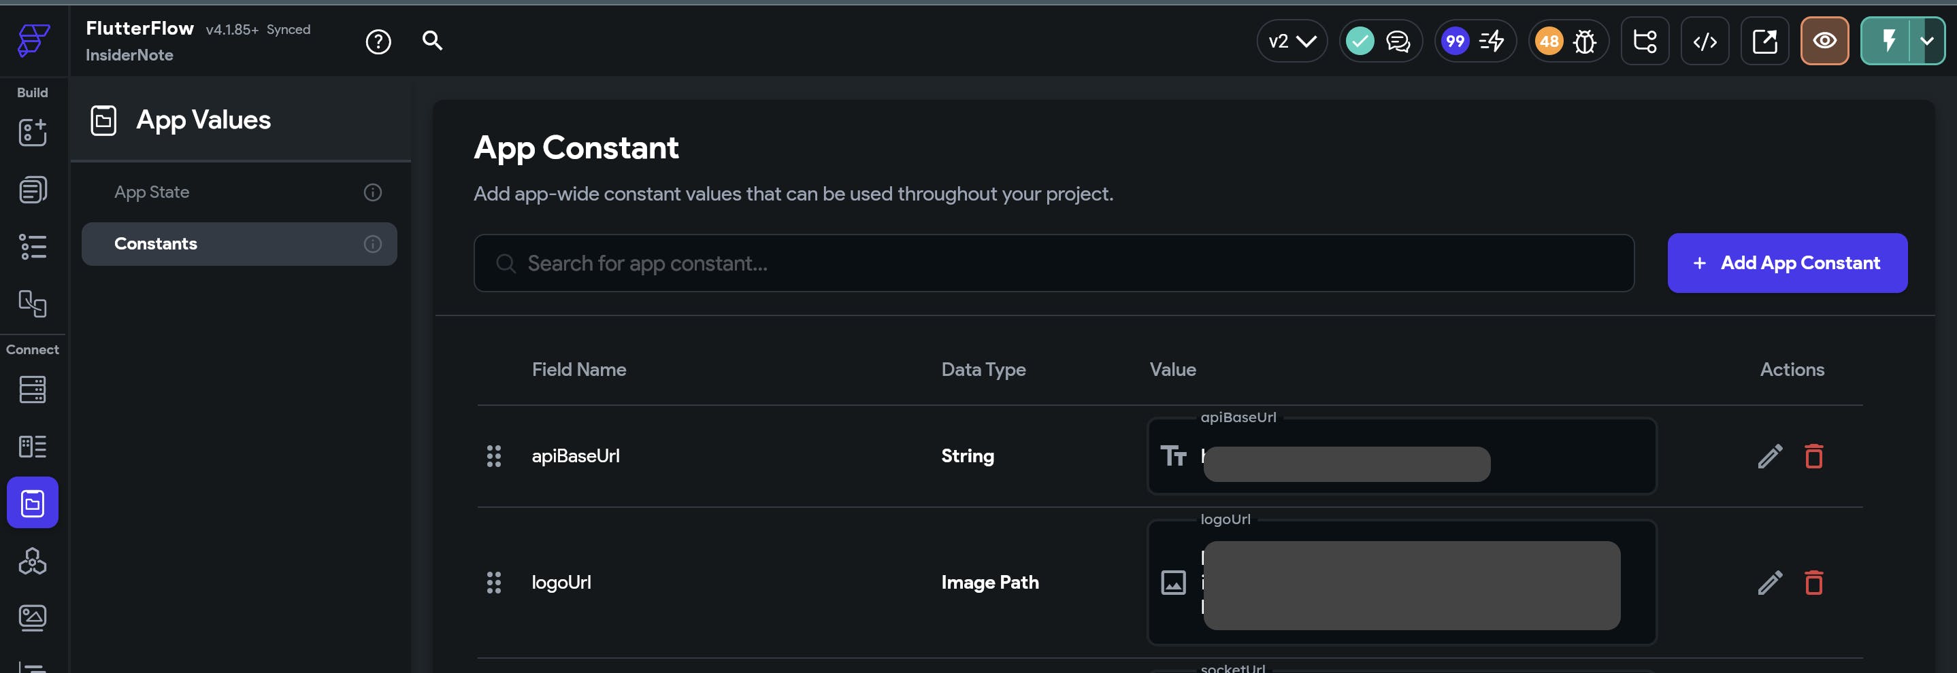Open the branching icon in toolbar
This screenshot has height=673, width=1957.
pos(1644,41)
